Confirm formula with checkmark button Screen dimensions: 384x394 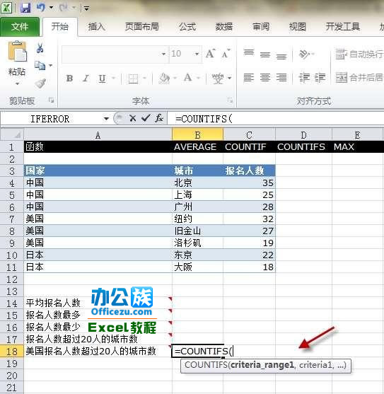[146, 117]
